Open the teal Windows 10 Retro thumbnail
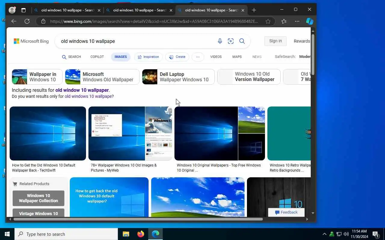 point(289,133)
